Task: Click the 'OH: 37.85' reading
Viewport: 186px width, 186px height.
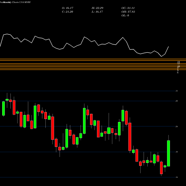Action: [128, 12]
